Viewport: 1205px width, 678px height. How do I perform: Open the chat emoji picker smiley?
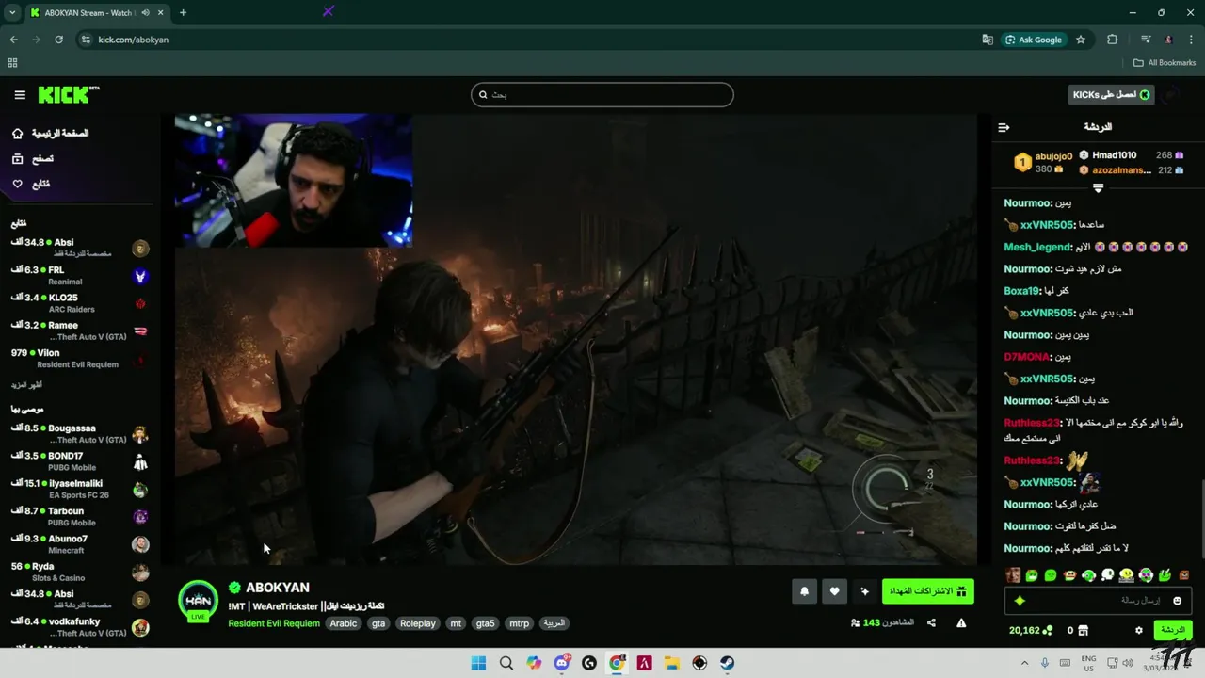tap(1177, 601)
